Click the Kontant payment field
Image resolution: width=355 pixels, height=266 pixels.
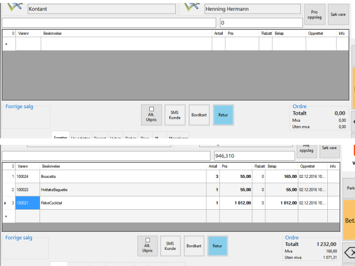point(100,9)
